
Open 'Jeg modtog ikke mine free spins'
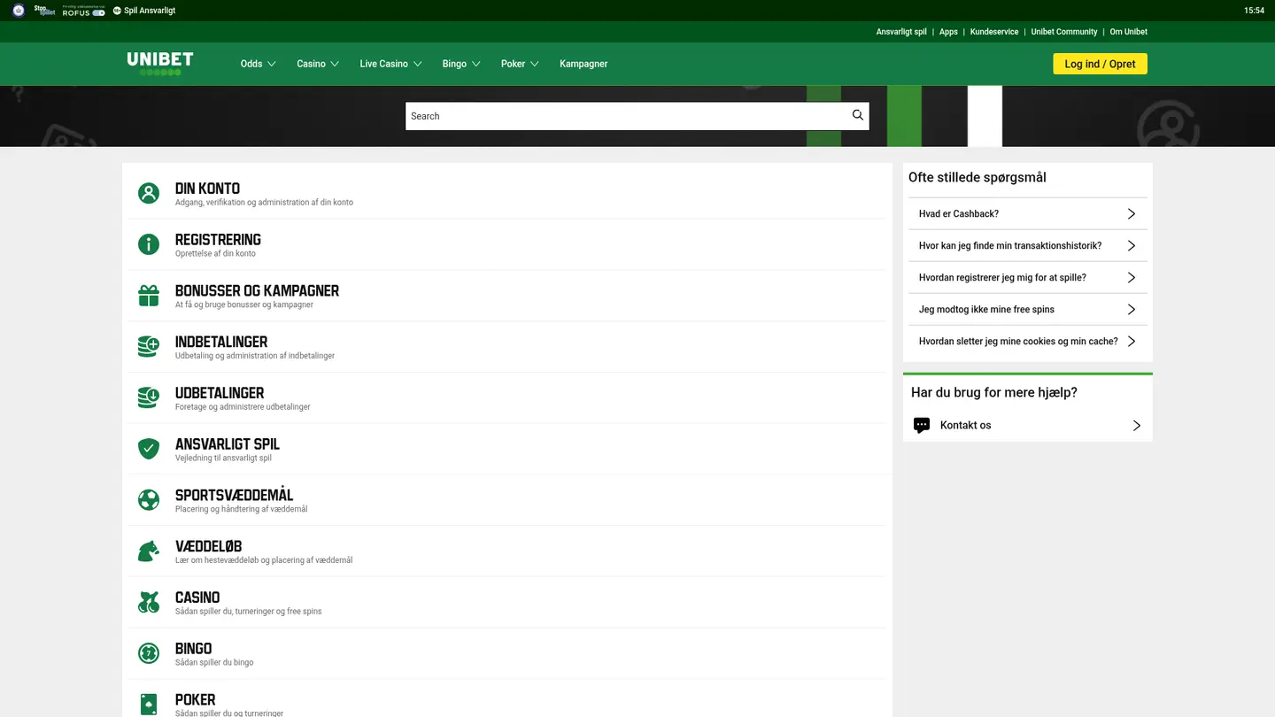pyautogui.click(x=986, y=310)
